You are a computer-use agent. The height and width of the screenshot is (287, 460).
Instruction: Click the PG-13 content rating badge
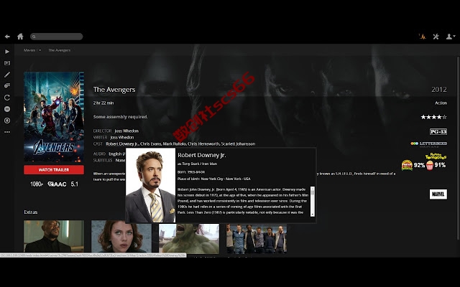[438, 131]
